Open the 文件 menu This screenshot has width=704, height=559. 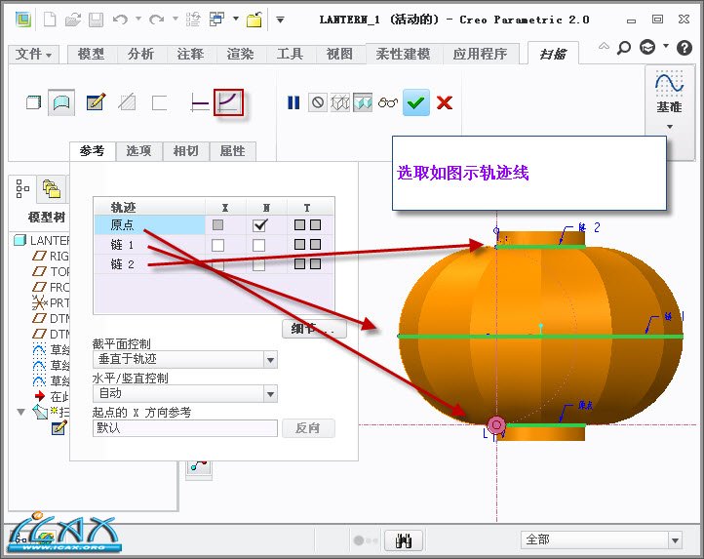[33, 55]
